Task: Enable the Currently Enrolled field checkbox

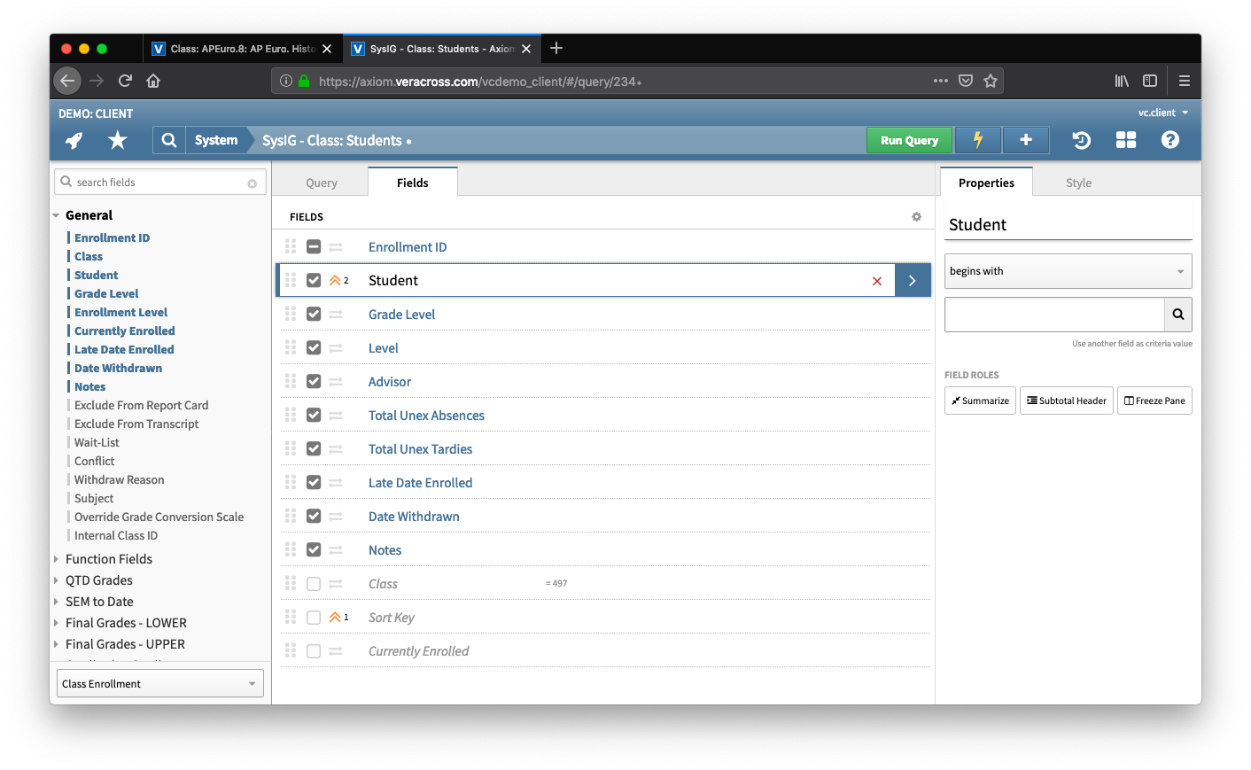Action: [314, 651]
